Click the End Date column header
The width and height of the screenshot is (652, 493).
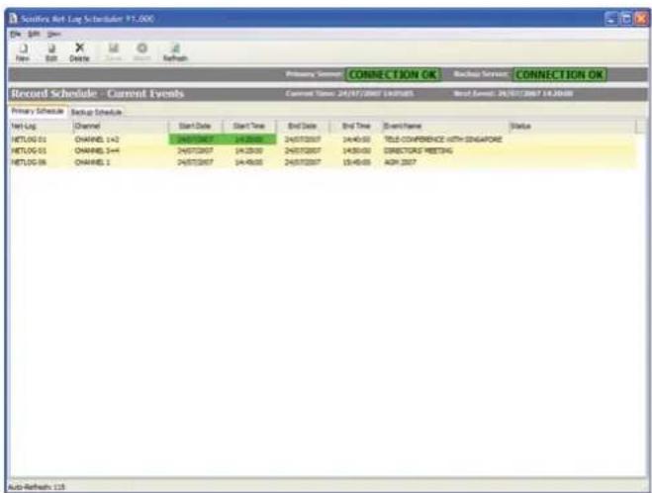(x=303, y=126)
